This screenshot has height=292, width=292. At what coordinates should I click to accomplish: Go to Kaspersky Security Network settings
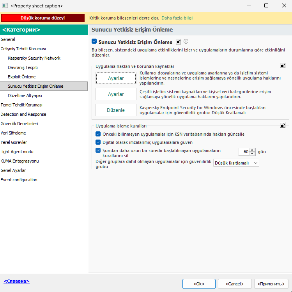34,58
